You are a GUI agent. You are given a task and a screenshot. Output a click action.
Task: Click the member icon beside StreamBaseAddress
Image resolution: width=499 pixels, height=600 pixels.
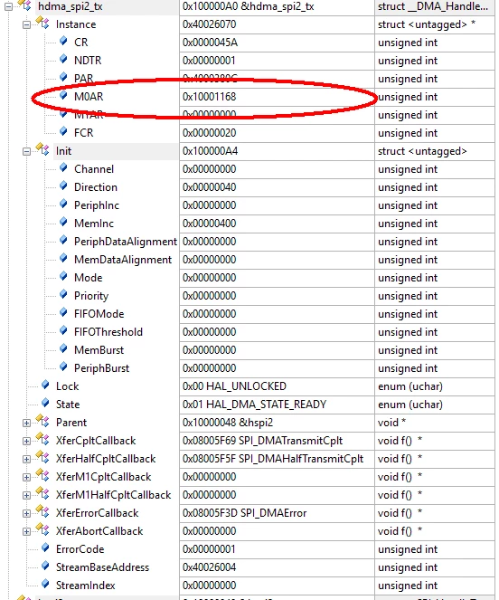[x=45, y=566]
